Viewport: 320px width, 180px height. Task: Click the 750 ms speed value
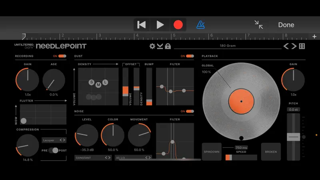tap(241, 148)
